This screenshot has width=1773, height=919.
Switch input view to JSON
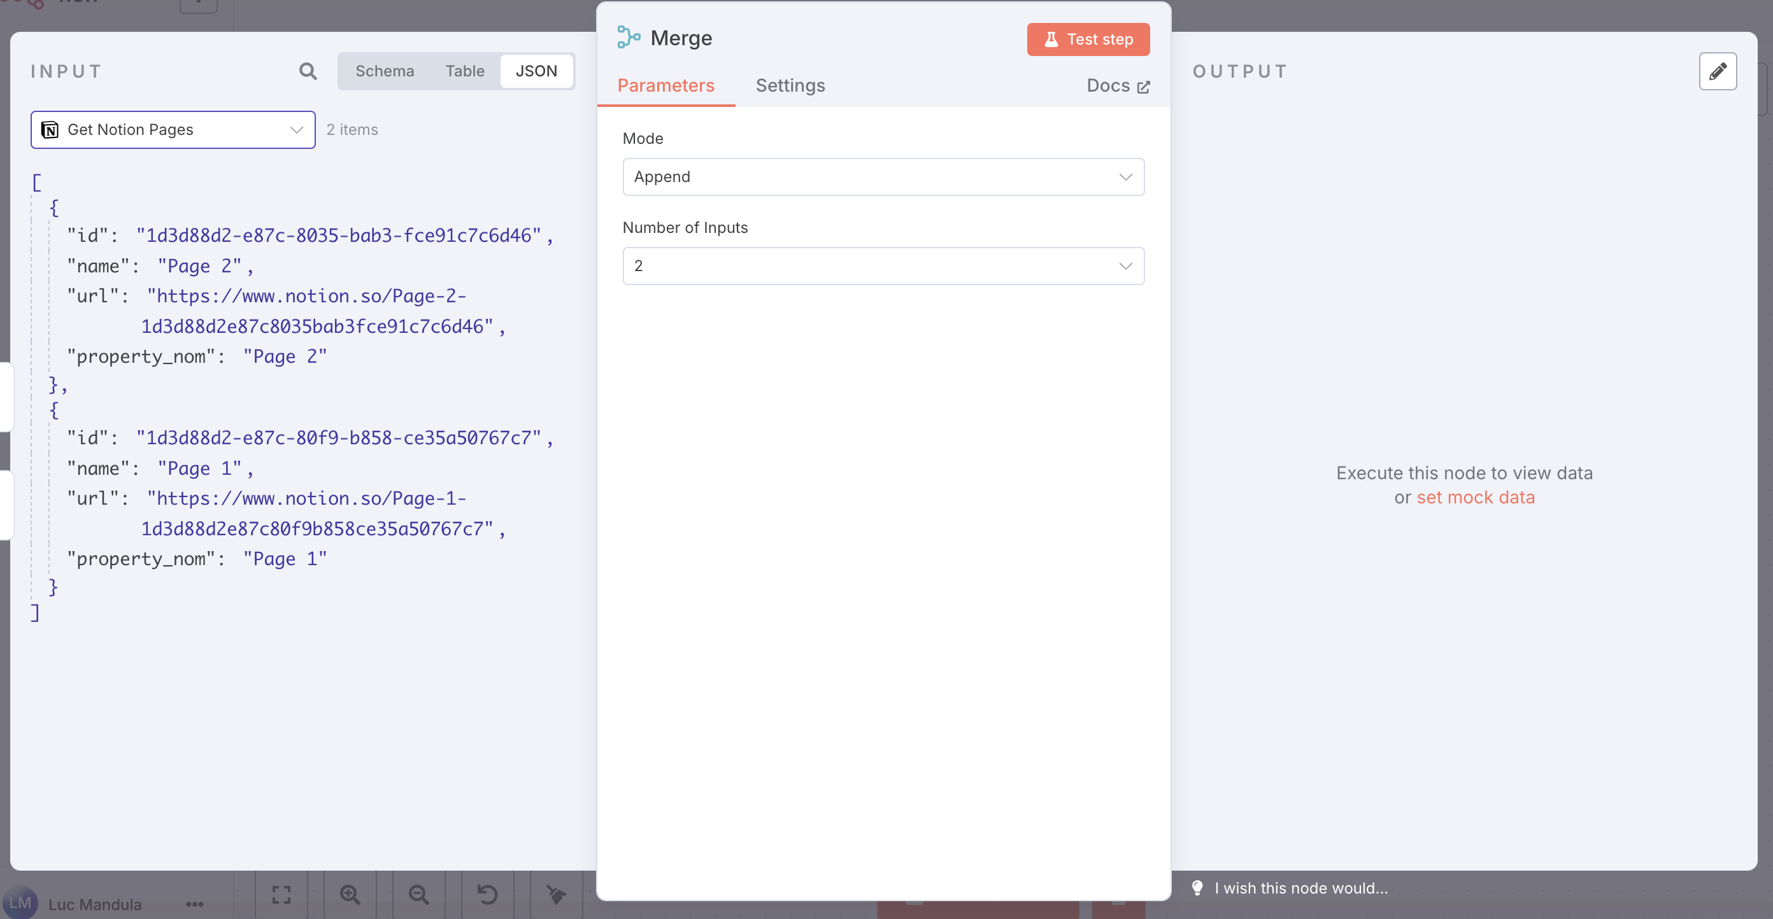point(536,71)
